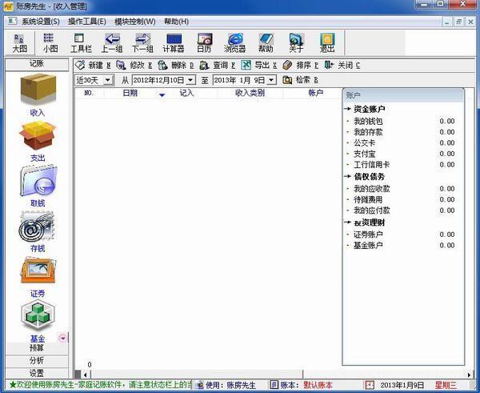Click the NO. column header
Image resolution: width=480 pixels, height=393 pixels.
(x=89, y=93)
